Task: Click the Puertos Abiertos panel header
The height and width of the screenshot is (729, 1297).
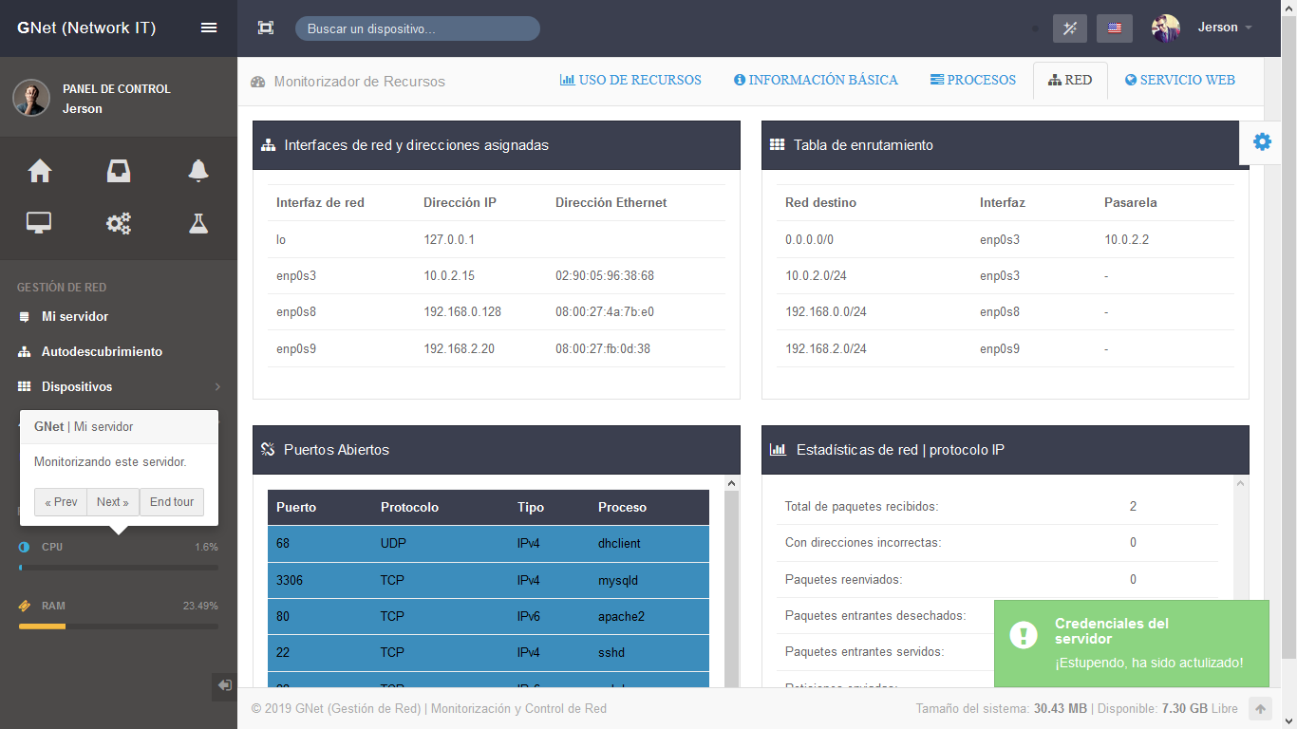Action: tap(497, 450)
